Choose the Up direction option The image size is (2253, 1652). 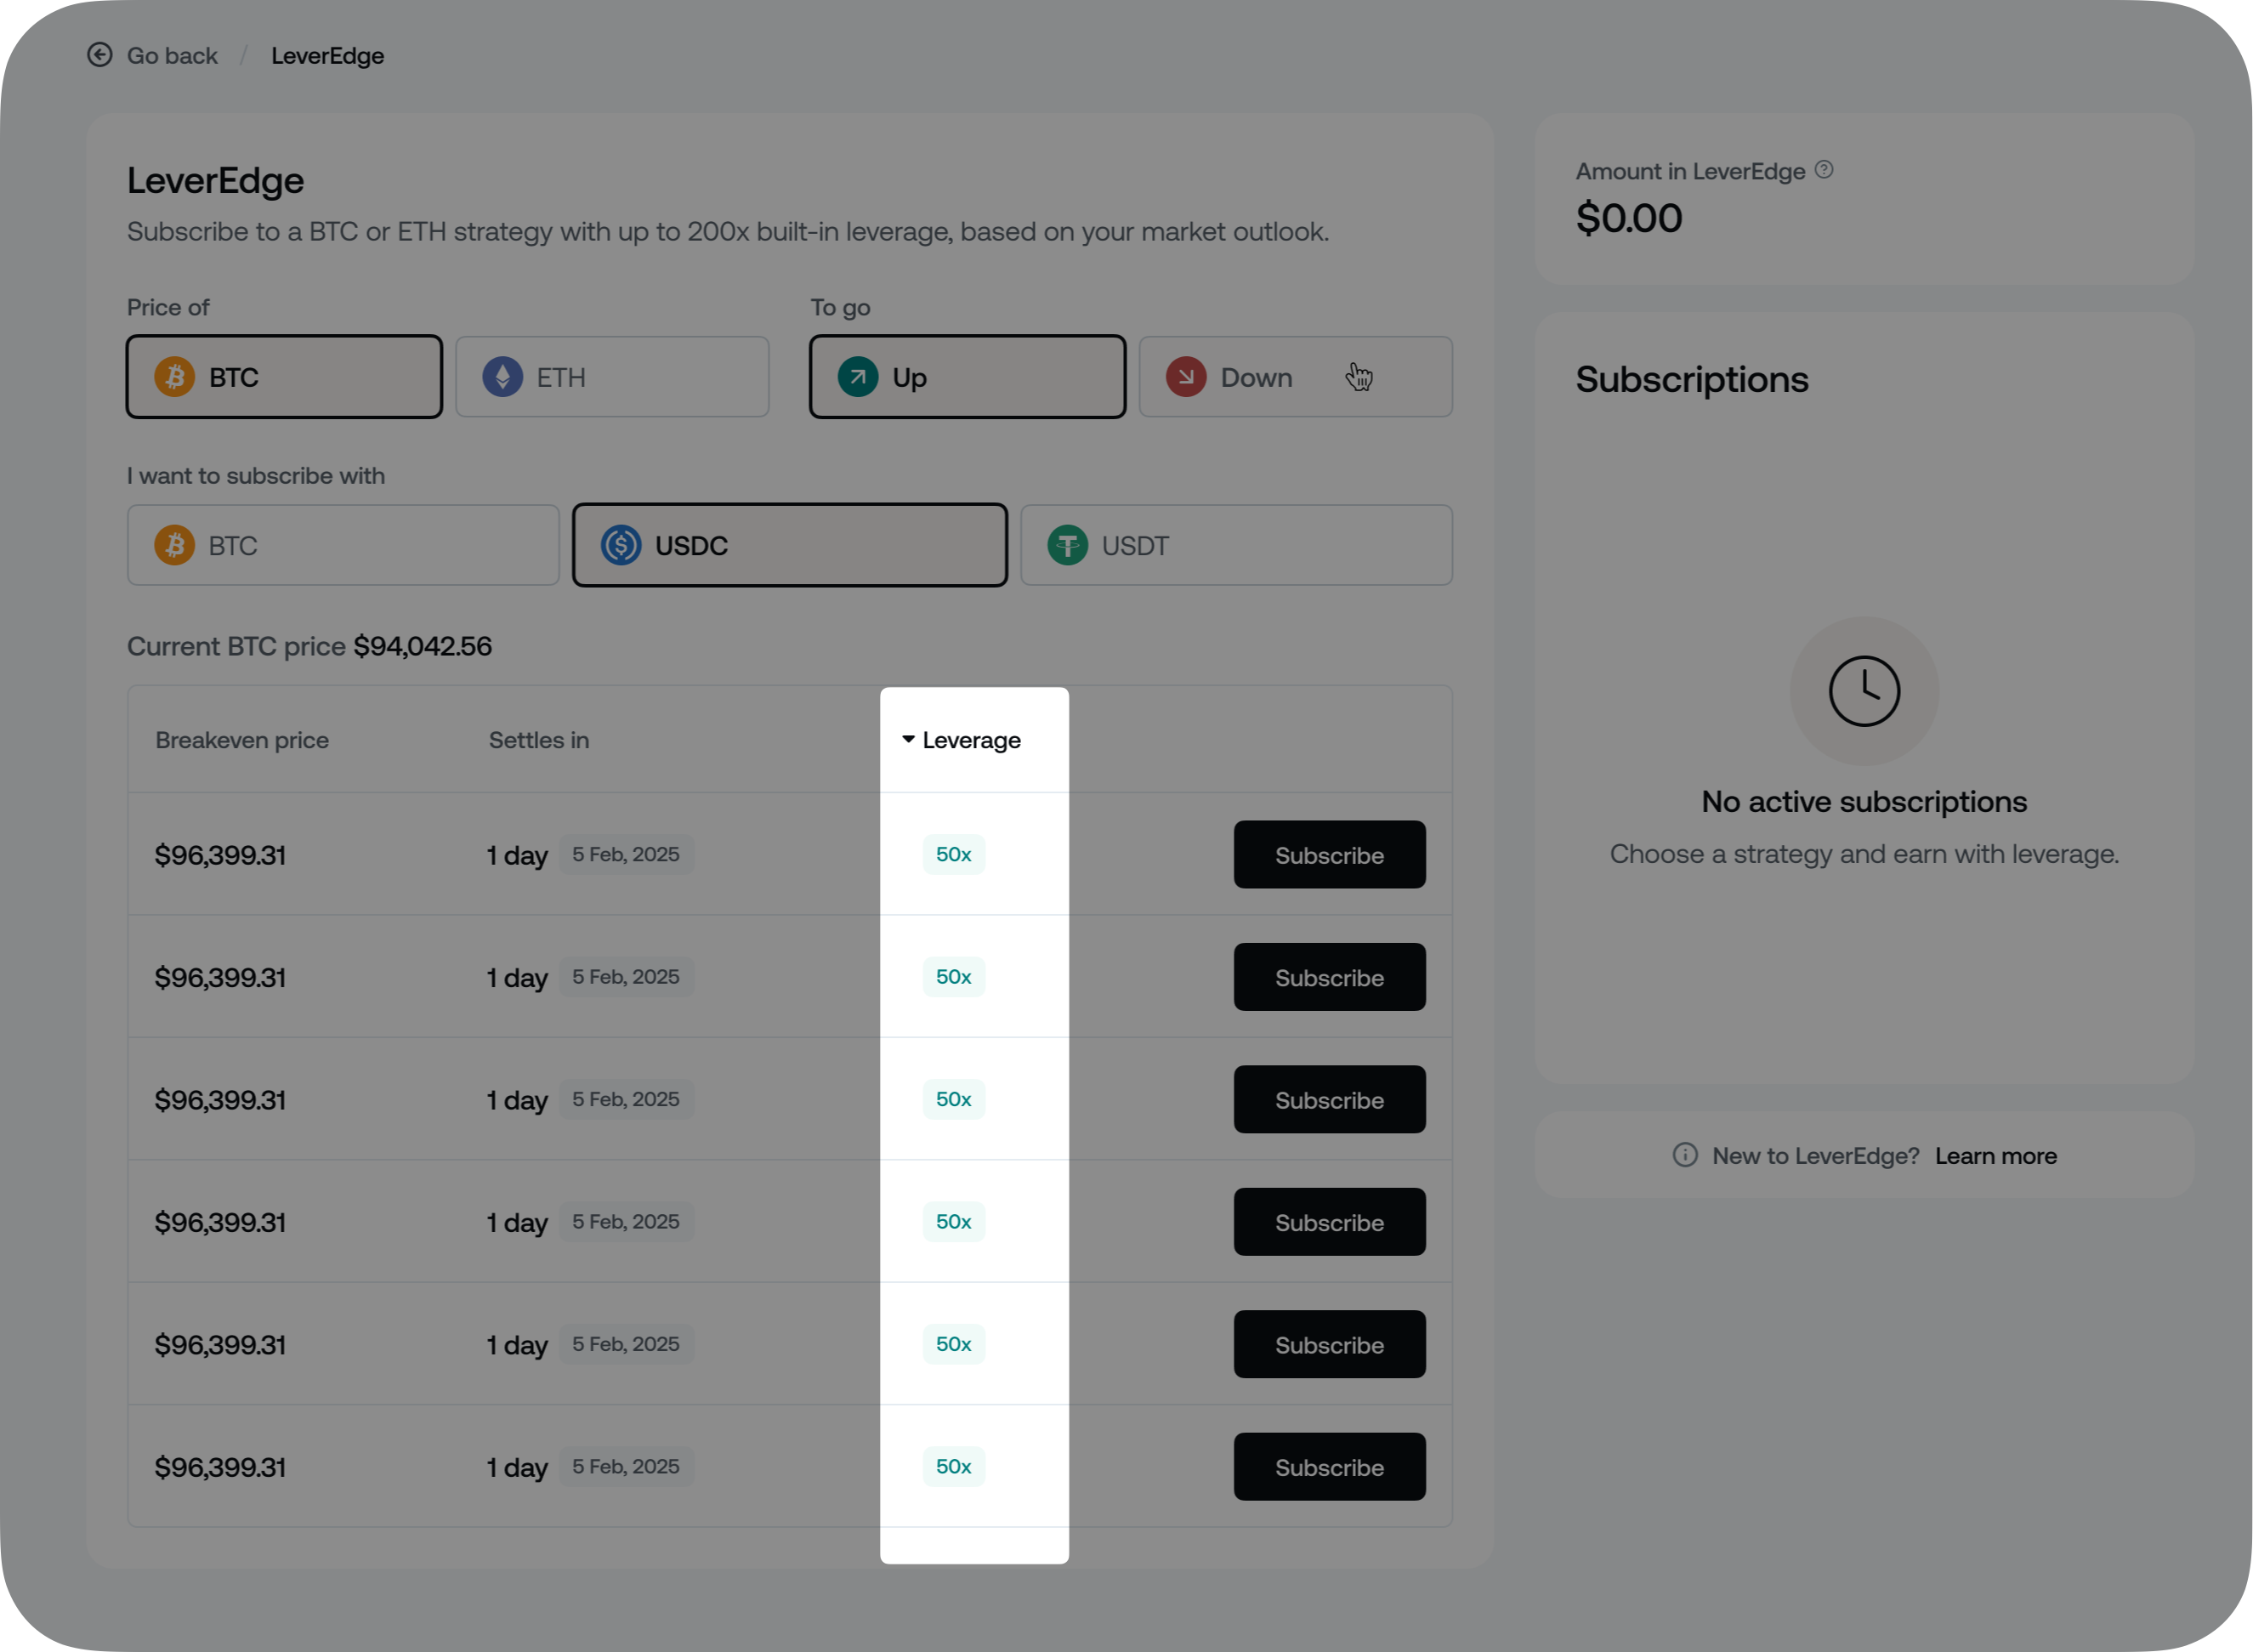tap(967, 377)
